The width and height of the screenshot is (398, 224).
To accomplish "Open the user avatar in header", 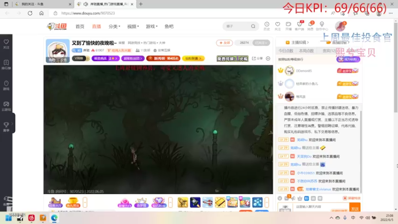I will [340, 26].
